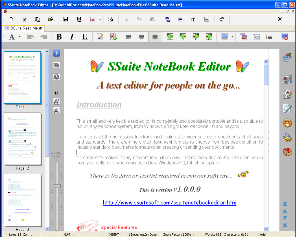Open the monitor view dropdown arrow
The image size is (296, 237).
point(232,37)
